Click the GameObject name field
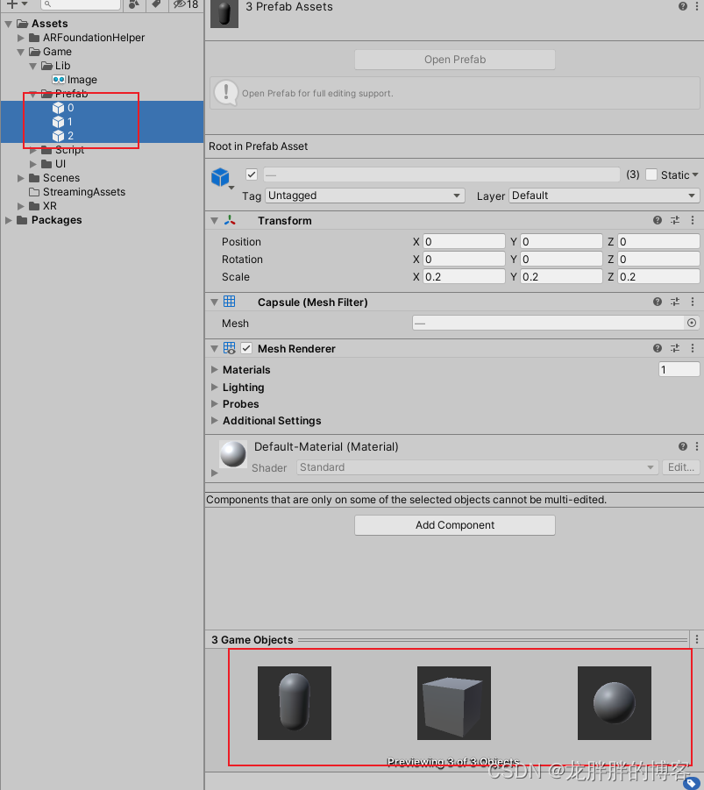Image resolution: width=704 pixels, height=790 pixels. (x=442, y=174)
